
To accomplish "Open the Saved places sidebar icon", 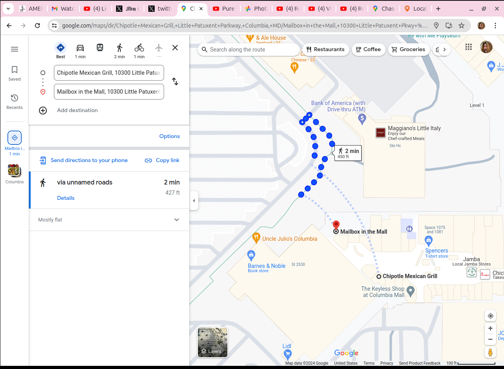I will click(15, 73).
